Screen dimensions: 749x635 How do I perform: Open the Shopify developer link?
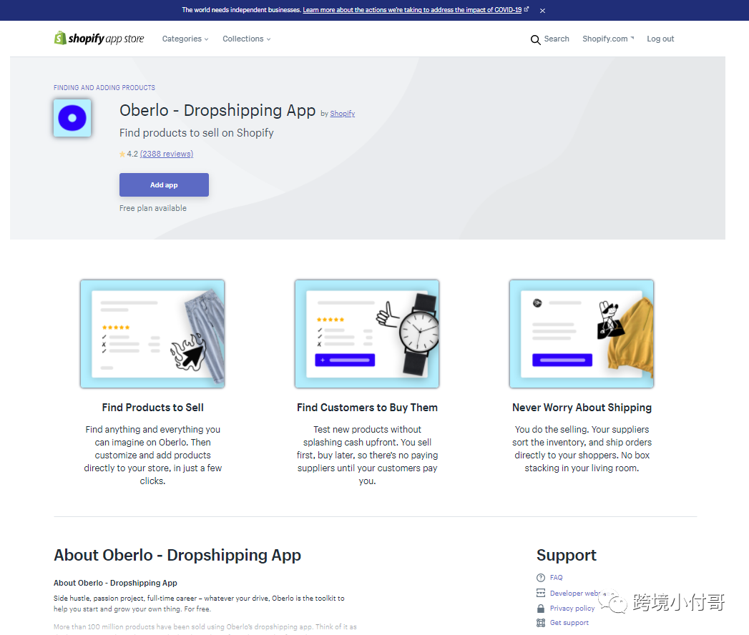[x=343, y=114]
